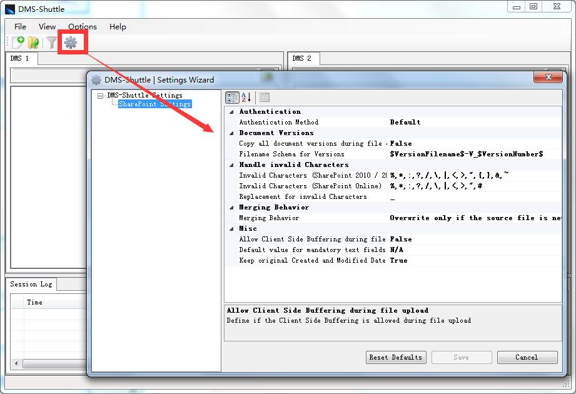Select Keep original Created and Modified Date label
Viewport: 576px width, 394px height.
tap(312, 261)
